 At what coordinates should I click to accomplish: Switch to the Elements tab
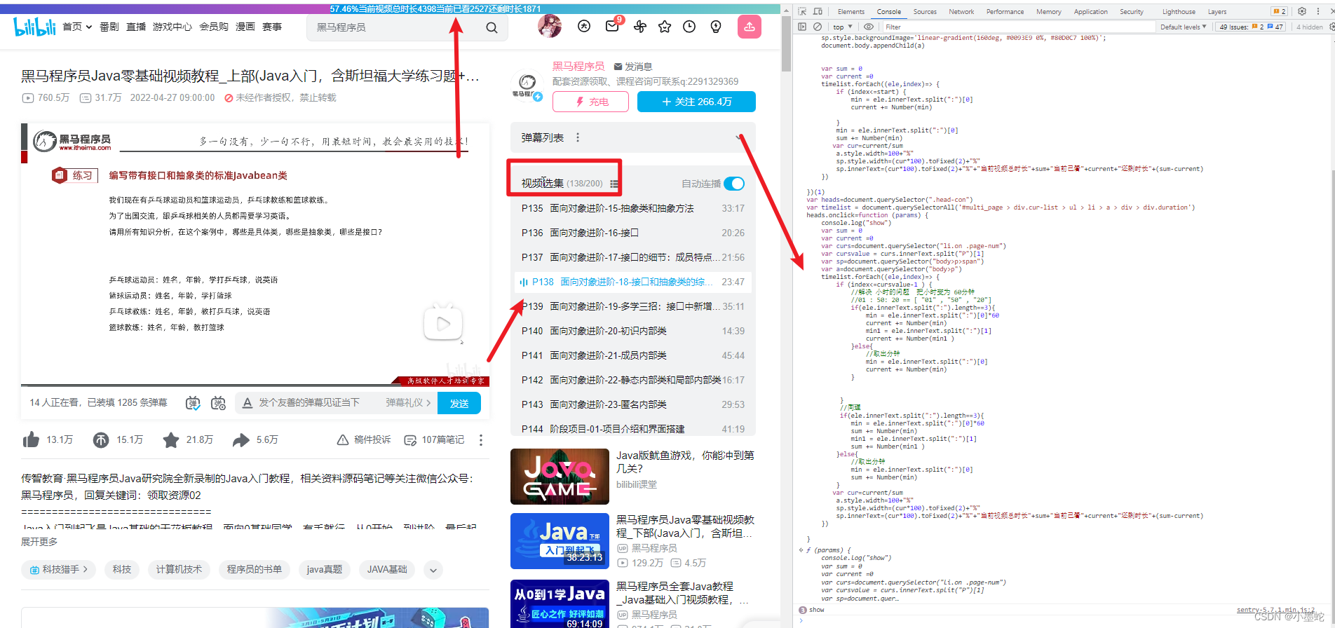tap(851, 11)
